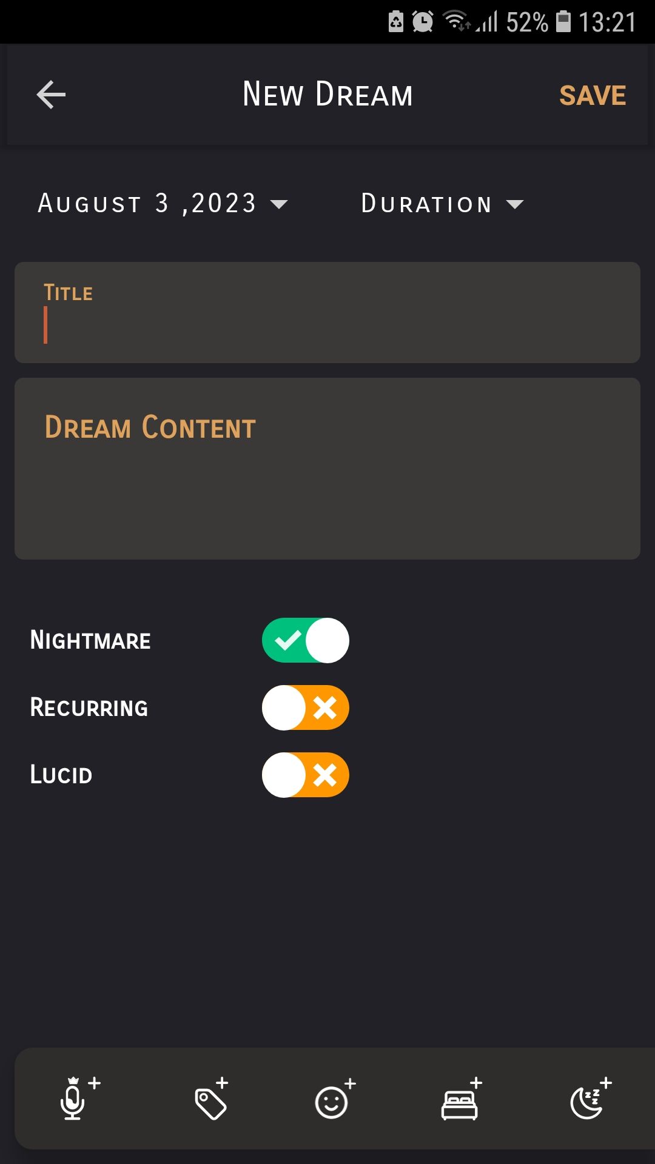Enable the Recurring toggle
Viewport: 655px width, 1164px height.
(305, 707)
